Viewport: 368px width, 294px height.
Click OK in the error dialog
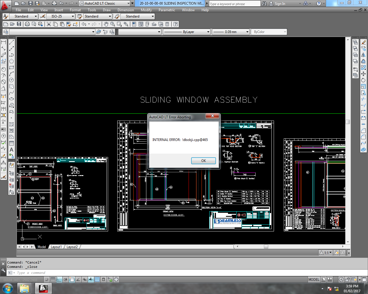pyautogui.click(x=204, y=161)
